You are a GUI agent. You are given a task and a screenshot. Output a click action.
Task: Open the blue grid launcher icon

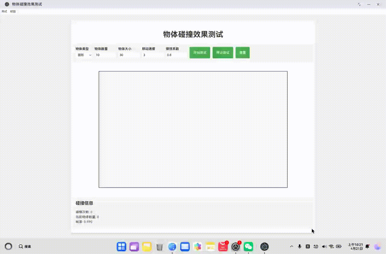122,246
